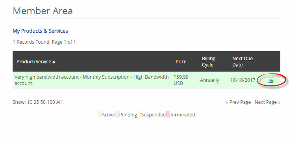Click the yellow Suspended status swatch
289x142 pixels.
tap(139, 114)
